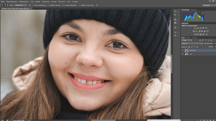The height and width of the screenshot is (121, 216).
Task: Lock all with the padlock icon
Action: point(197,47)
